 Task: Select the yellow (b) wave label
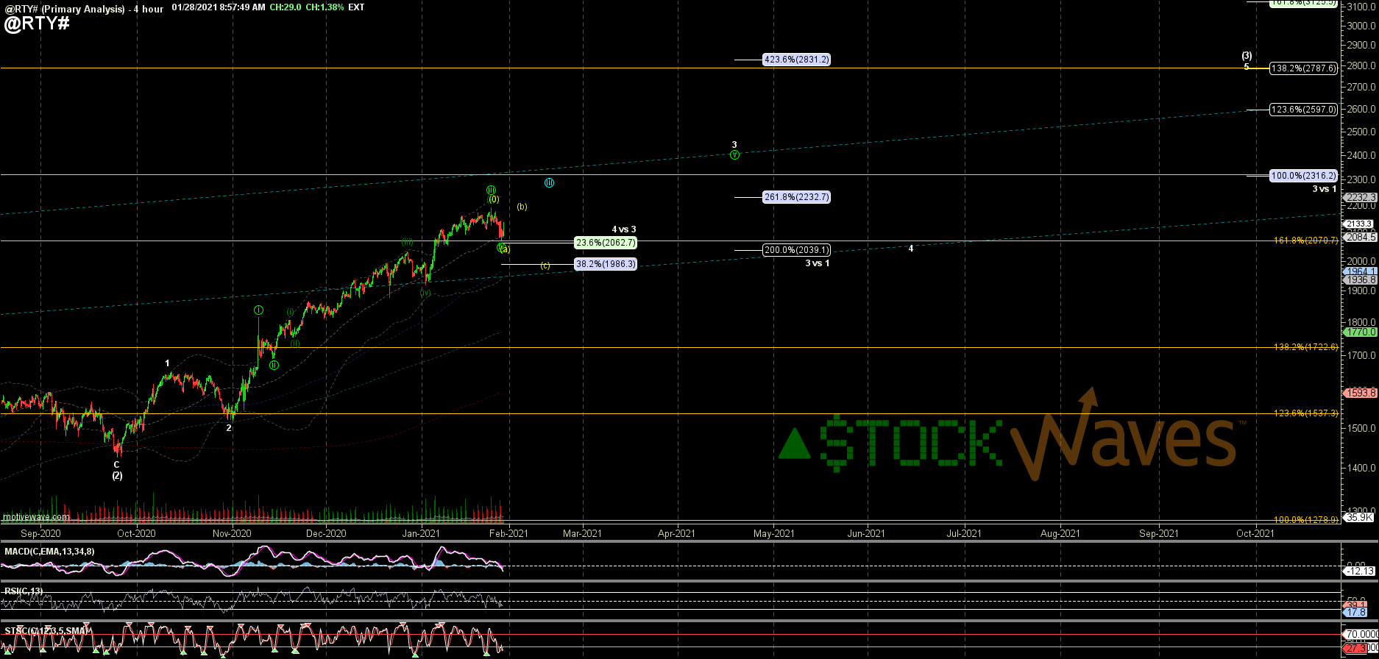522,207
